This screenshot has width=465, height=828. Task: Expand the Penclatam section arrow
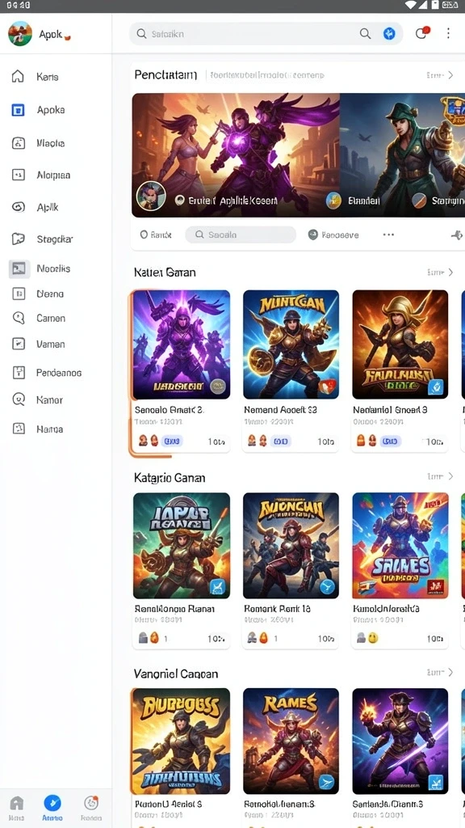pos(450,75)
